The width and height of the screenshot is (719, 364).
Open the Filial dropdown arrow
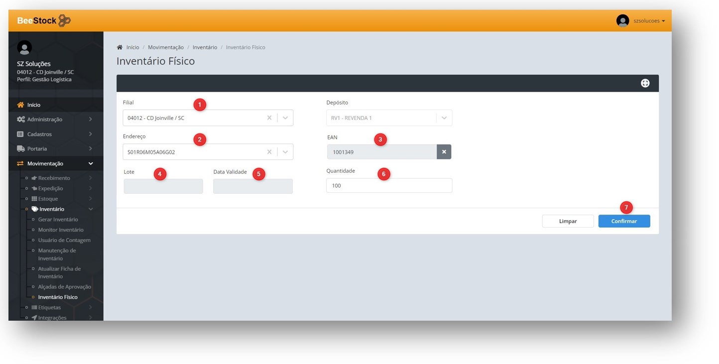point(285,118)
